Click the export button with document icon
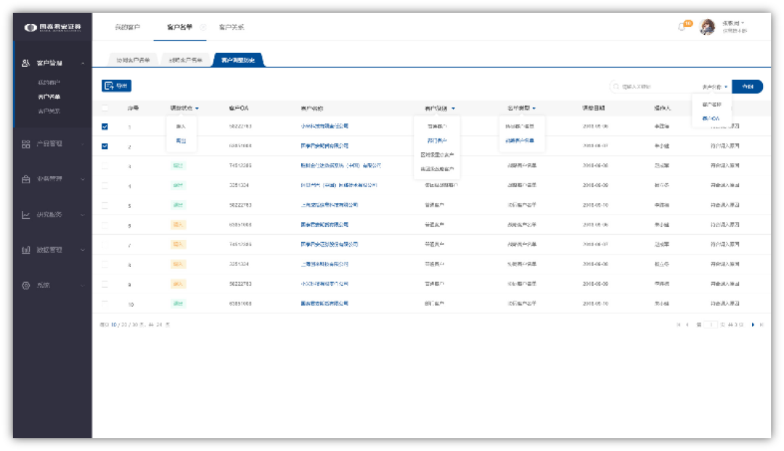This screenshot has height=451, width=784. (116, 86)
